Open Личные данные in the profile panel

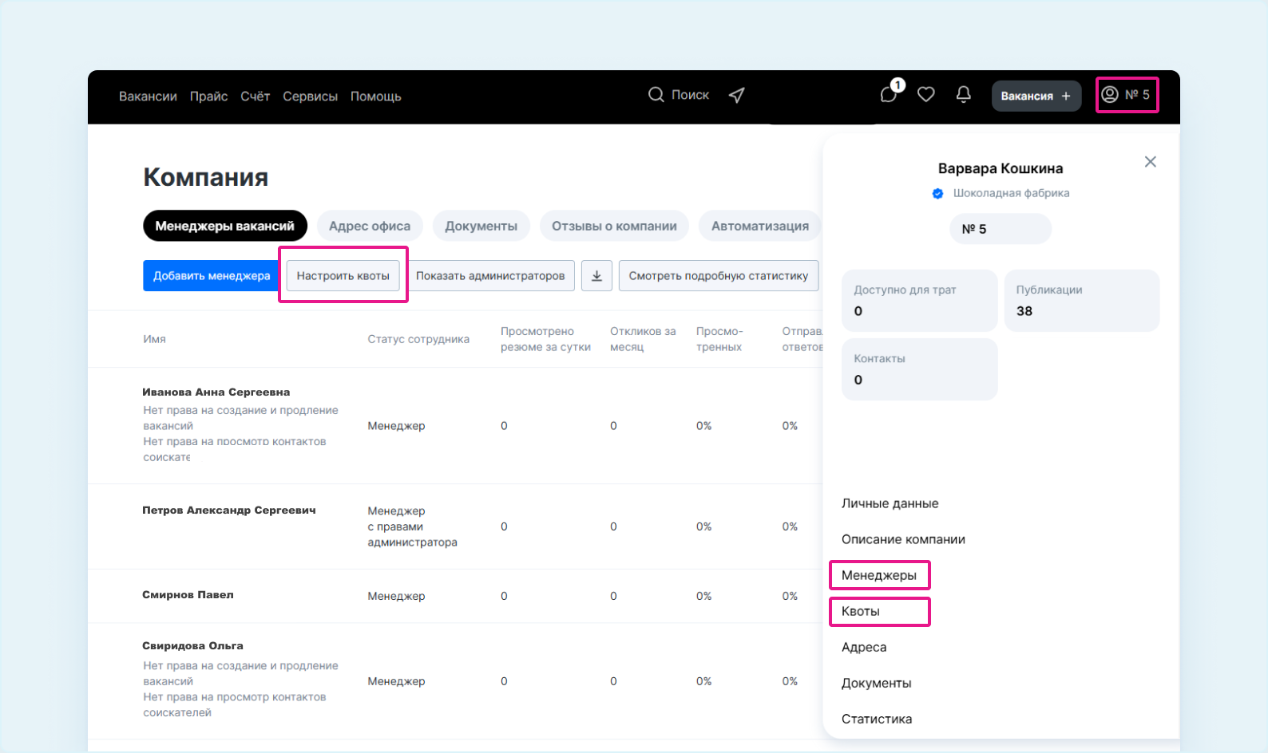click(890, 503)
